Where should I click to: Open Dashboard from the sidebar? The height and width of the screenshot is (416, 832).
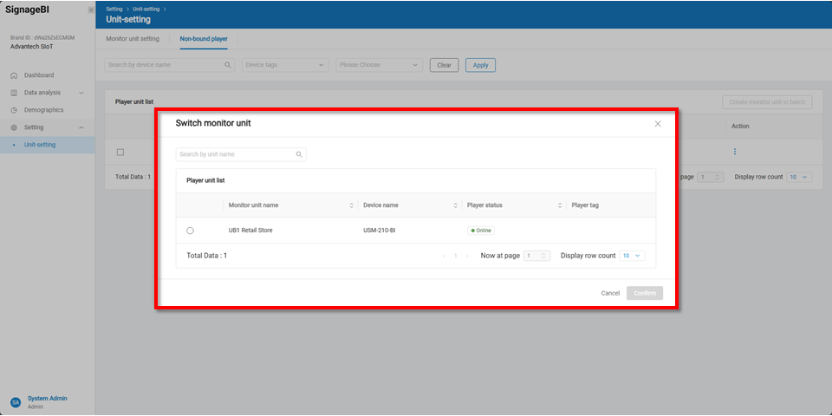38,75
